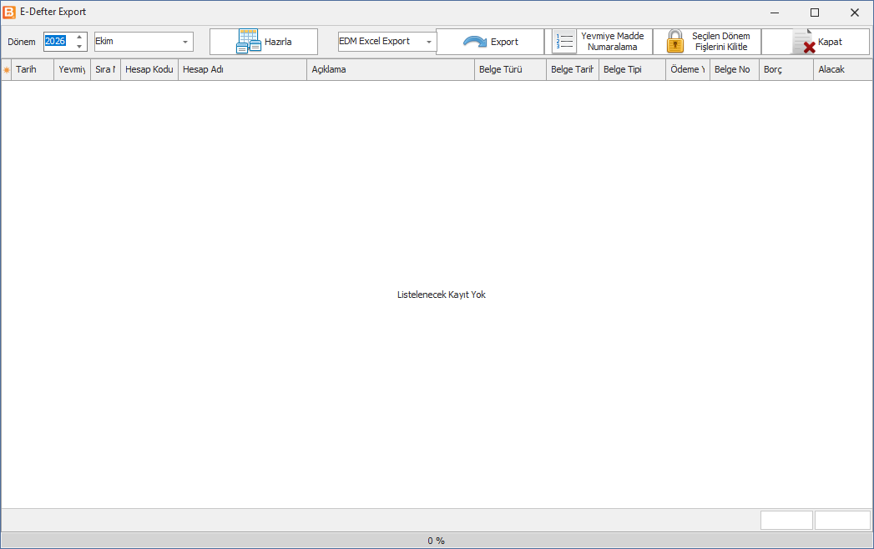The width and height of the screenshot is (874, 549).
Task: Sort by the Hesap Kodu column header
Action: pyautogui.click(x=149, y=70)
